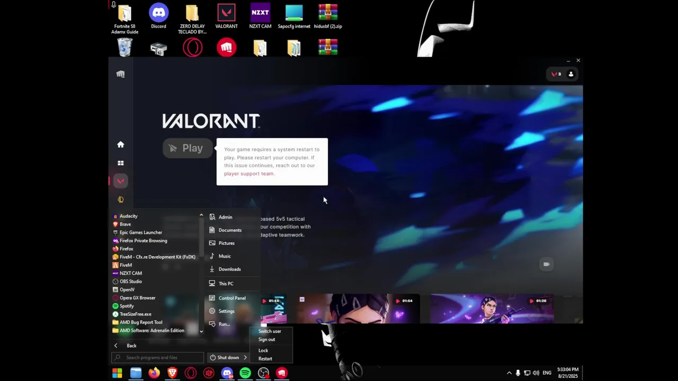
Task: Open the NZXT CAM desktop shortcut
Action: point(260,16)
